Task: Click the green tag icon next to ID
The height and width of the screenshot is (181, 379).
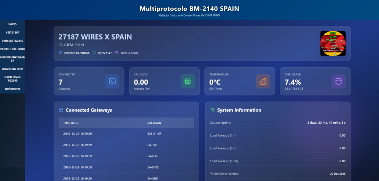Action: 94,53
